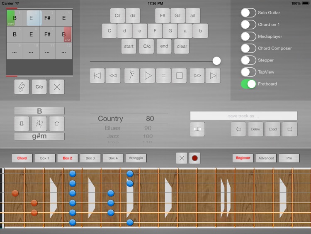The image size is (311, 234).
Task: Click the G# chord key
Action: [178, 15]
